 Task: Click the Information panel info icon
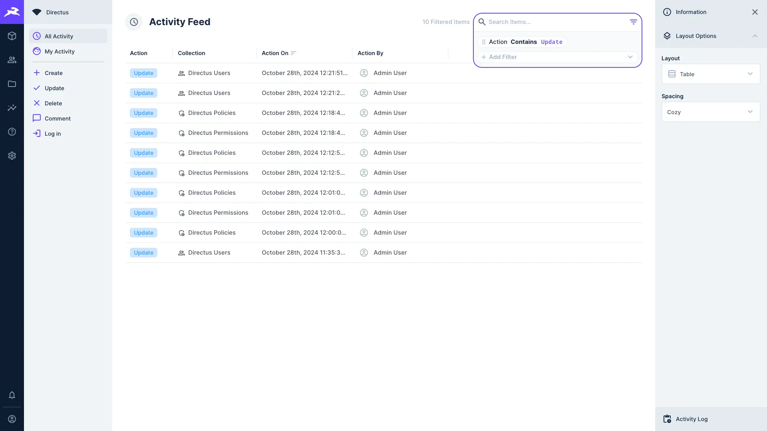[x=667, y=12]
